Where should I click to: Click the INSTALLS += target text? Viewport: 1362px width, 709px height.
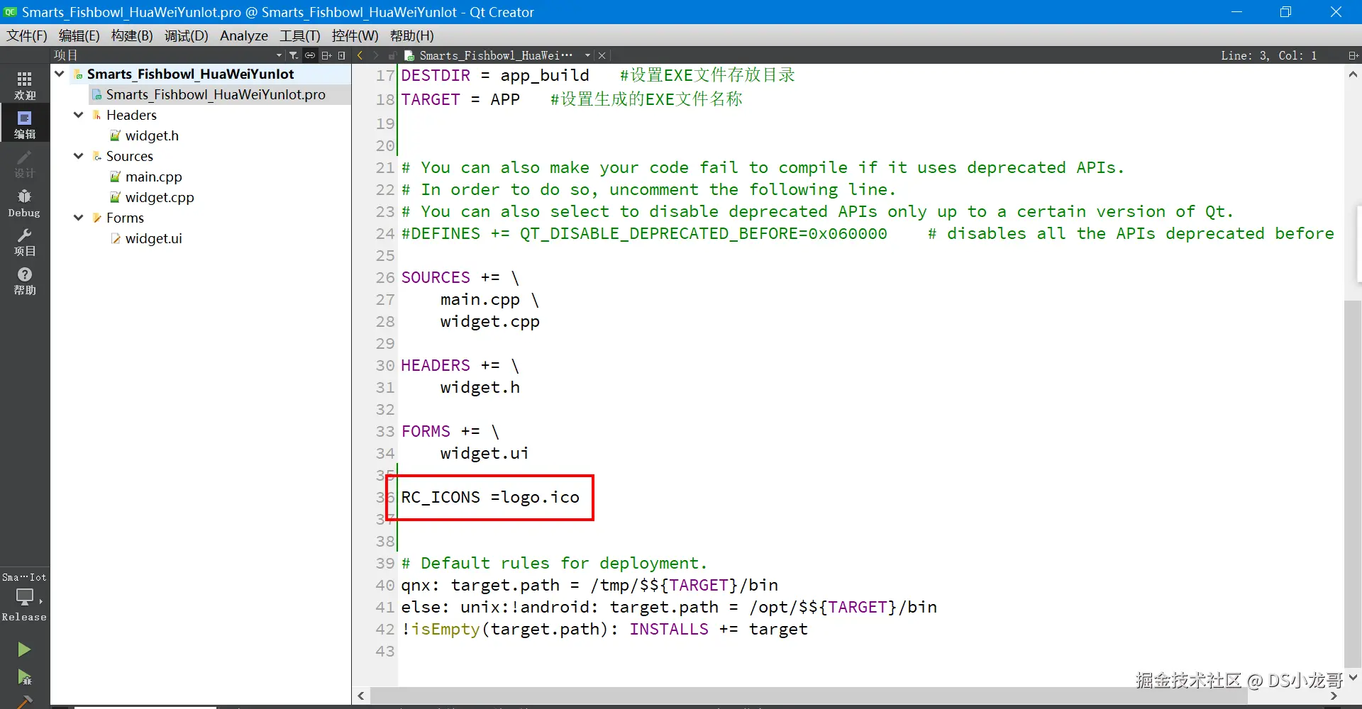coord(719,629)
